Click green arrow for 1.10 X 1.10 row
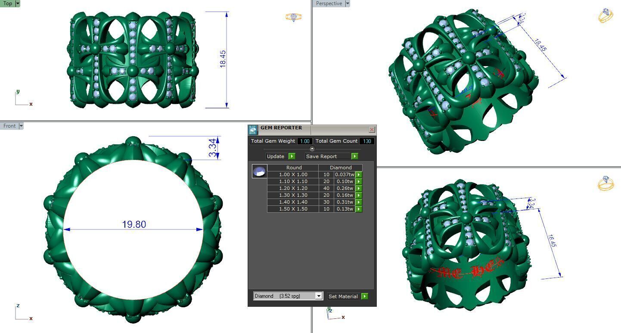The image size is (621, 333). point(358,182)
